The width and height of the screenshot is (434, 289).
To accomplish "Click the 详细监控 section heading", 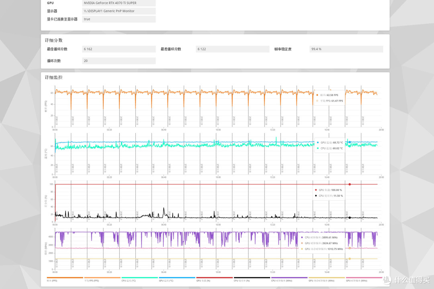I will pyautogui.click(x=54, y=77).
